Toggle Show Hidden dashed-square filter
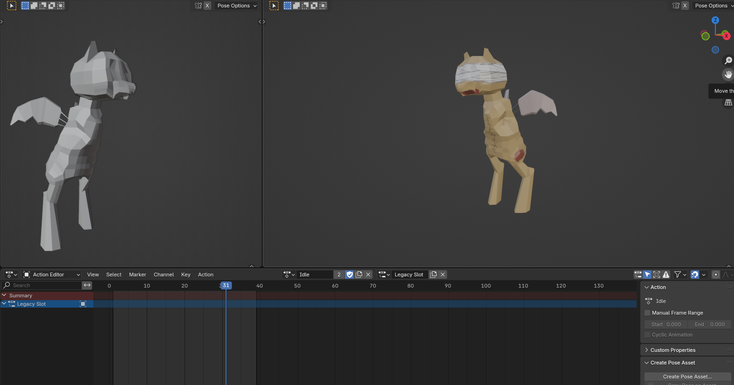 [x=657, y=275]
